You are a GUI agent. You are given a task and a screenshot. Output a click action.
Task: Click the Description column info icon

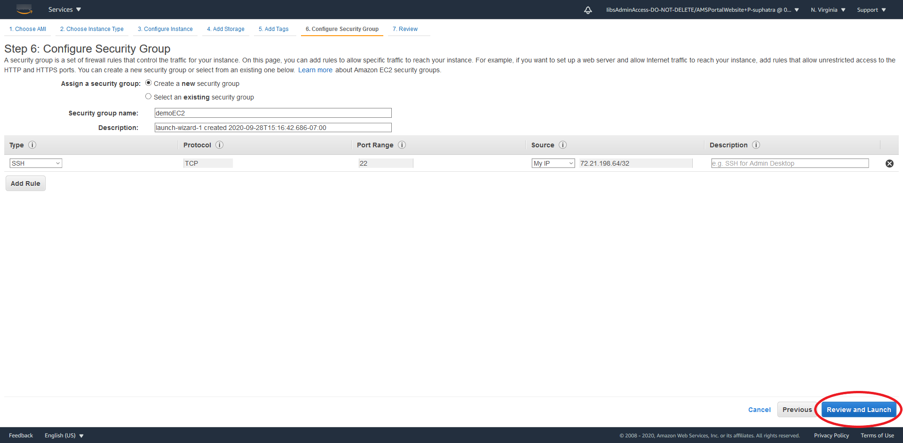[x=756, y=145]
